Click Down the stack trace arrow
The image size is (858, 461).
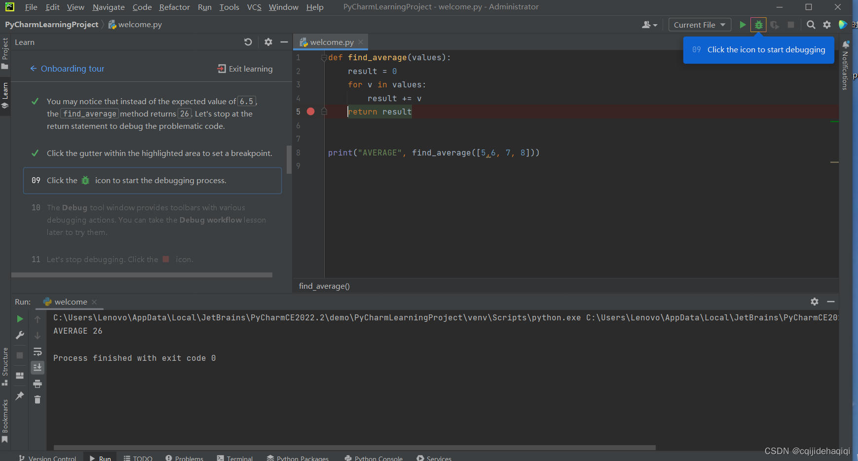point(37,336)
